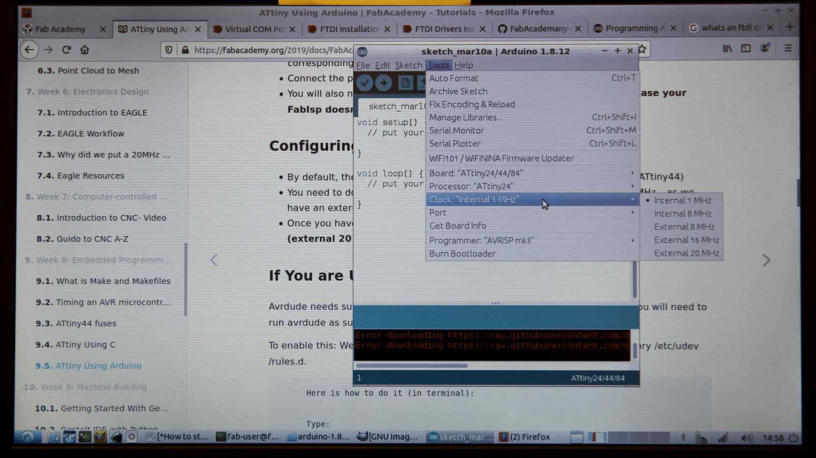The height and width of the screenshot is (458, 816).
Task: Open the Firefox account icon
Action: pos(765,48)
